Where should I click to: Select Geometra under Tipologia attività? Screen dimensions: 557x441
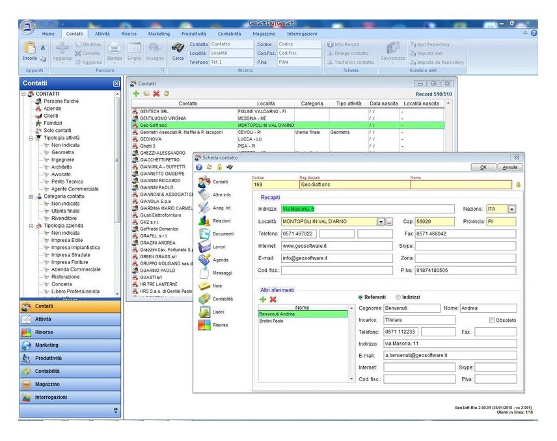tap(62, 153)
